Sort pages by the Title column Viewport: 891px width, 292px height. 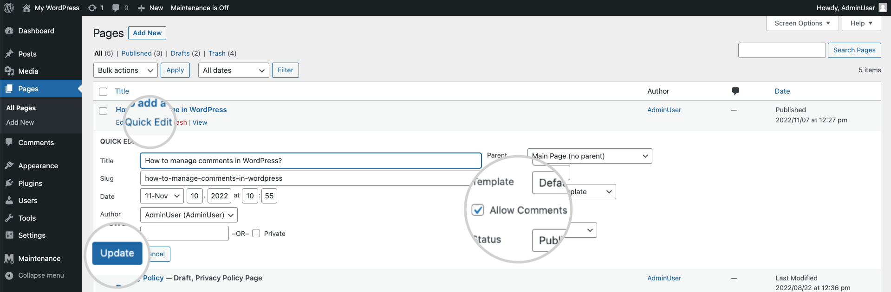122,91
